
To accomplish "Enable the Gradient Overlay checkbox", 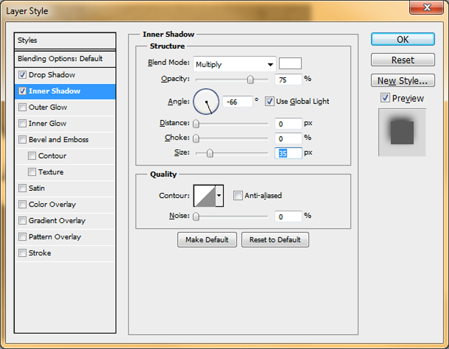I will (22, 221).
